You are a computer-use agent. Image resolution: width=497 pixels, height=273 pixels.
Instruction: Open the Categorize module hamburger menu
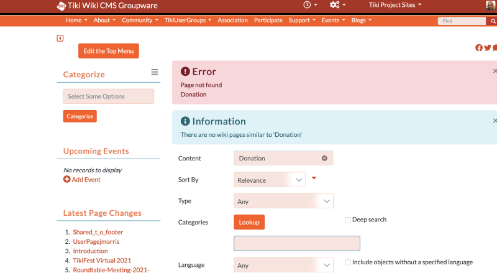(x=154, y=72)
